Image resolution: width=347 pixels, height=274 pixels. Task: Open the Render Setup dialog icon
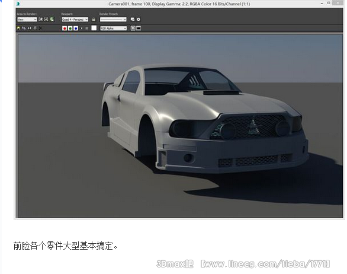(x=133, y=20)
